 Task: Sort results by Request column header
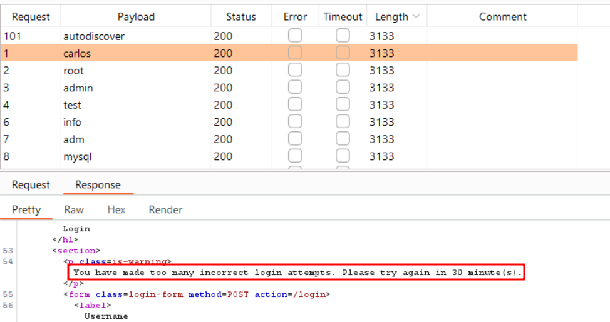point(31,16)
